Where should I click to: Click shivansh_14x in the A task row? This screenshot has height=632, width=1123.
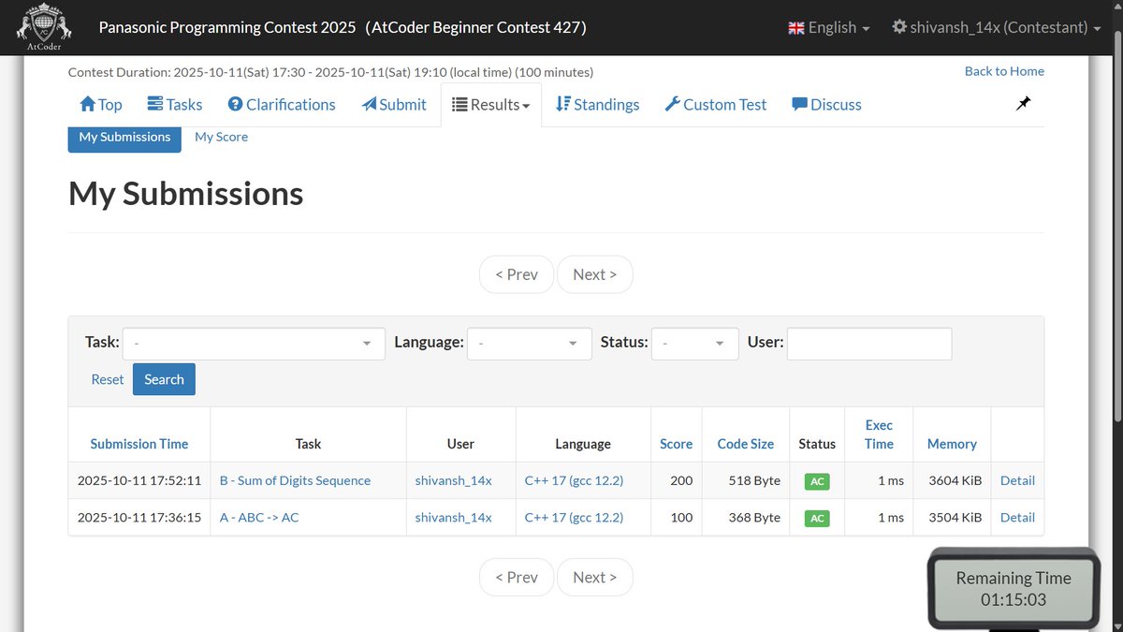(453, 517)
